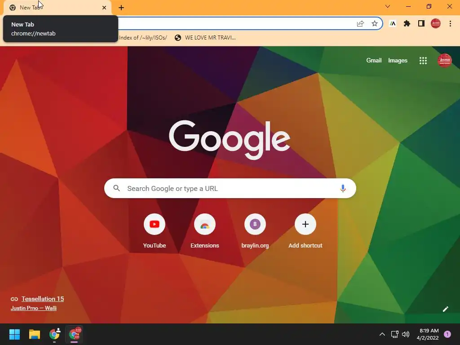Bookmark this page with the star icon

pos(374,24)
